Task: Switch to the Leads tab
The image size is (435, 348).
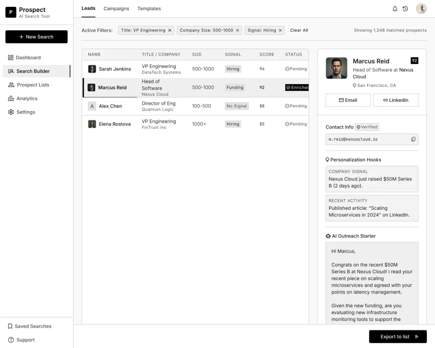Action: click(88, 9)
